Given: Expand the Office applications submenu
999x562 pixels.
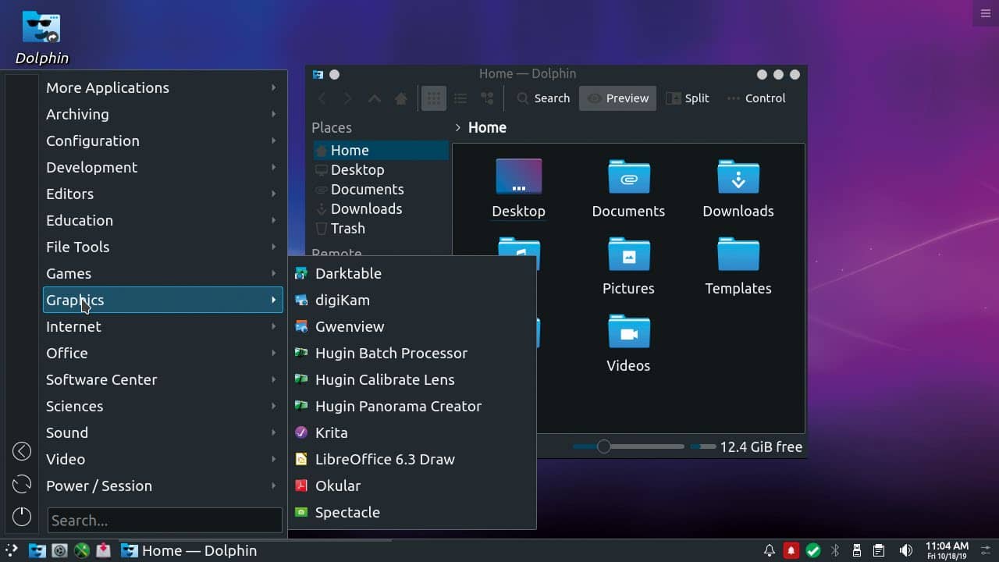Looking at the screenshot, I should [66, 353].
